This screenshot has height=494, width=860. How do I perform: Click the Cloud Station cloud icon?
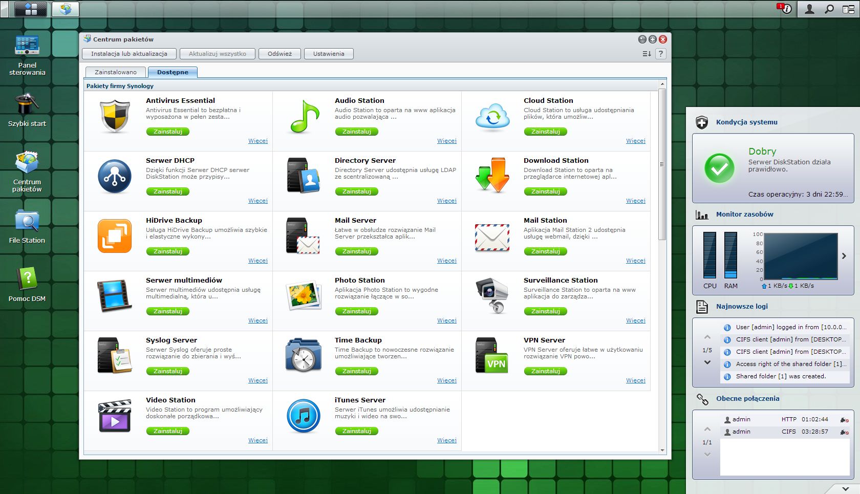coord(492,117)
